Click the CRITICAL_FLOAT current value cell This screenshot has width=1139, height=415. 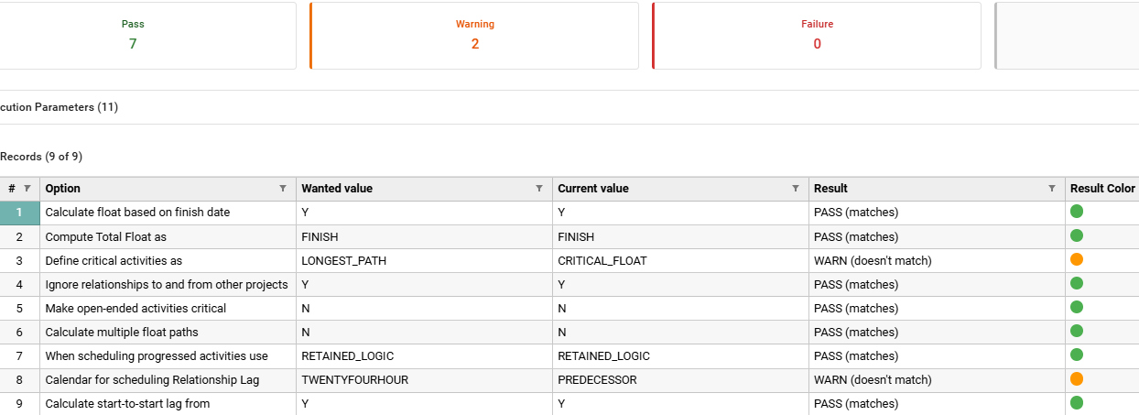(x=602, y=260)
